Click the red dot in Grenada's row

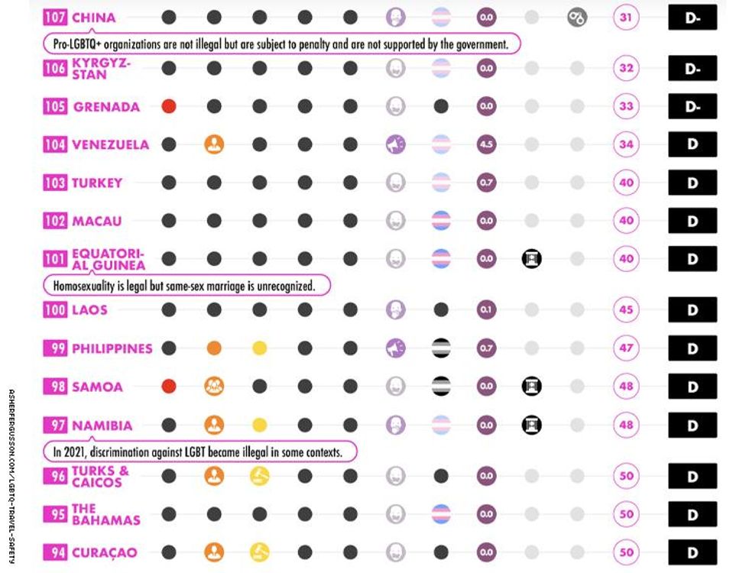169,106
